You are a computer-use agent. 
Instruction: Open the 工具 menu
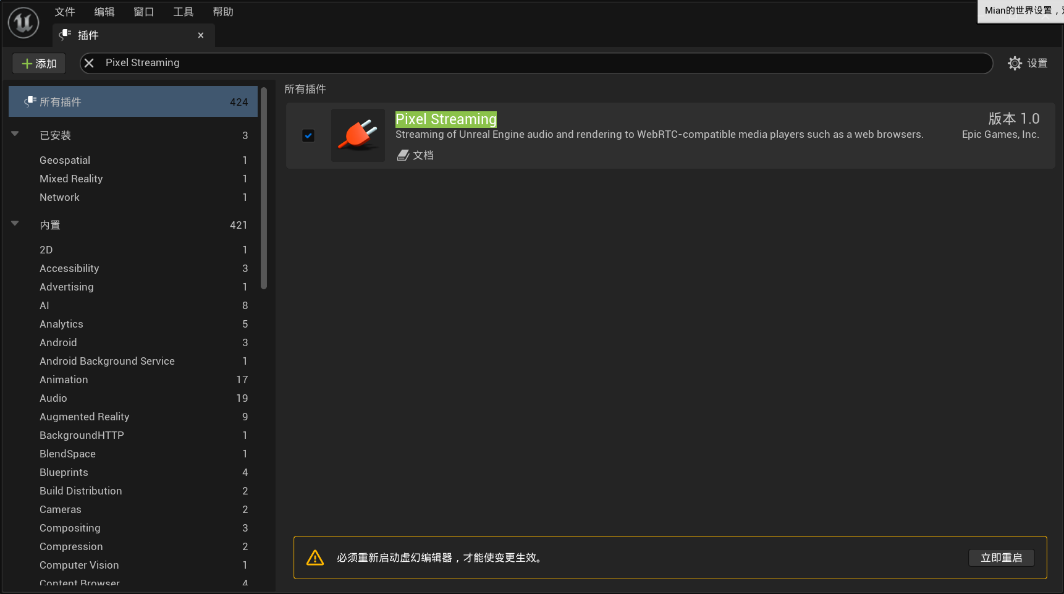click(184, 12)
